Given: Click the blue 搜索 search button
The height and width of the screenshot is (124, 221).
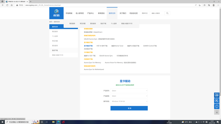Looking at the screenshot, I should [x=129, y=108].
